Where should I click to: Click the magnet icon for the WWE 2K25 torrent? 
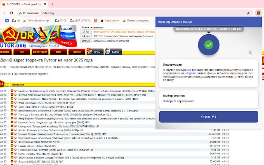[x=16, y=102]
